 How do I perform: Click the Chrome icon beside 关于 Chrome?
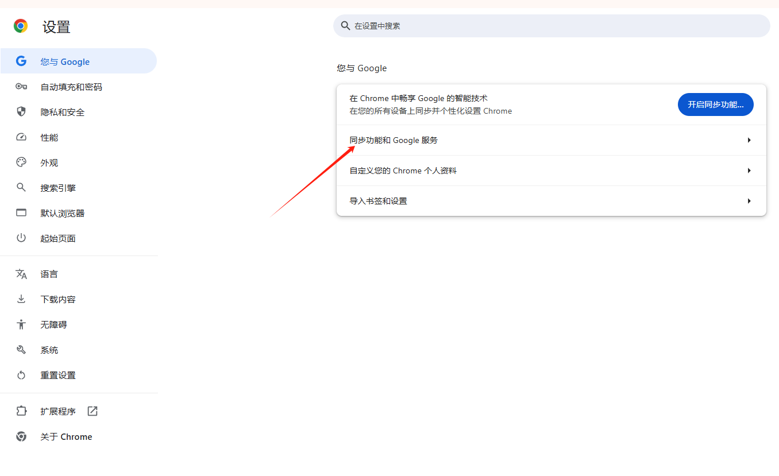[21, 436]
